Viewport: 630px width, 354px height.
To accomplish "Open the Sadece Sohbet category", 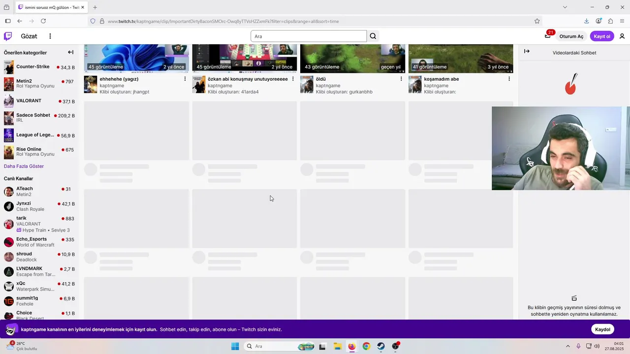I will coord(39,118).
